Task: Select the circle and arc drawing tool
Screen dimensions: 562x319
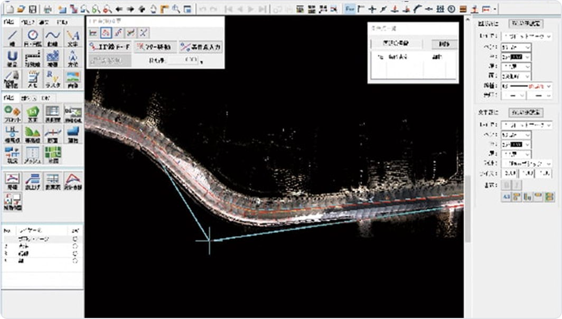Action: (x=33, y=37)
